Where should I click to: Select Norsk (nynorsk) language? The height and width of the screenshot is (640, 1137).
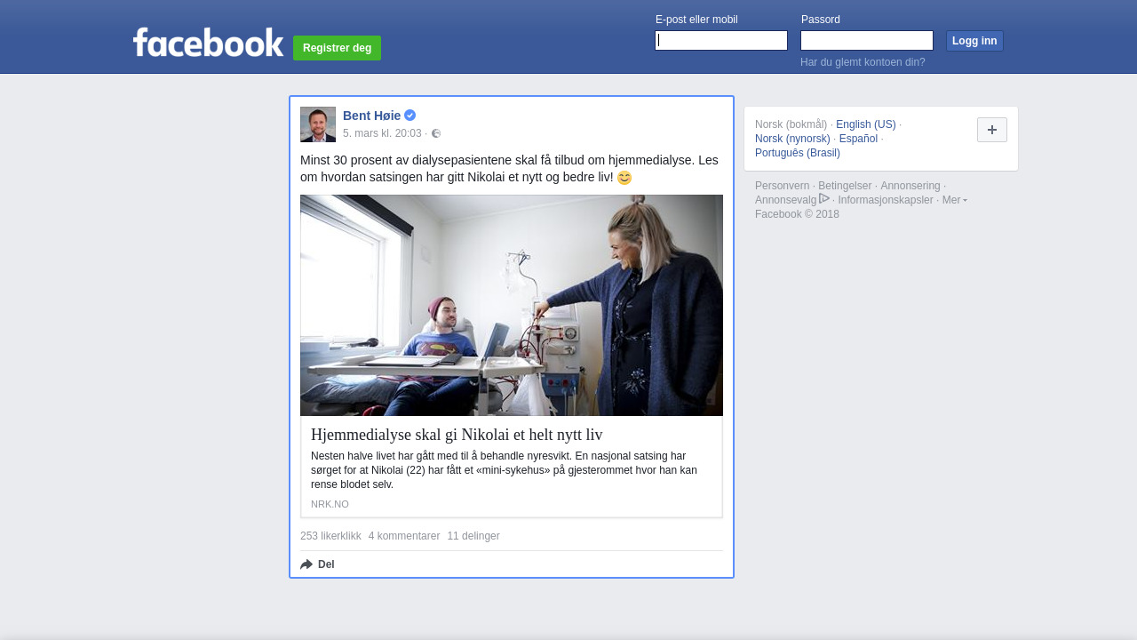click(x=792, y=139)
